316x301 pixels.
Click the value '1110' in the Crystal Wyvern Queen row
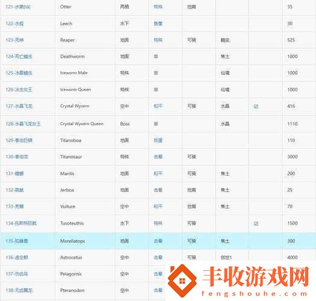tap(293, 123)
